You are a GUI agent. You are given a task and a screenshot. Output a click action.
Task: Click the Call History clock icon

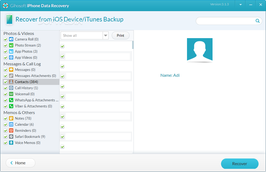pyautogui.click(x=11, y=88)
